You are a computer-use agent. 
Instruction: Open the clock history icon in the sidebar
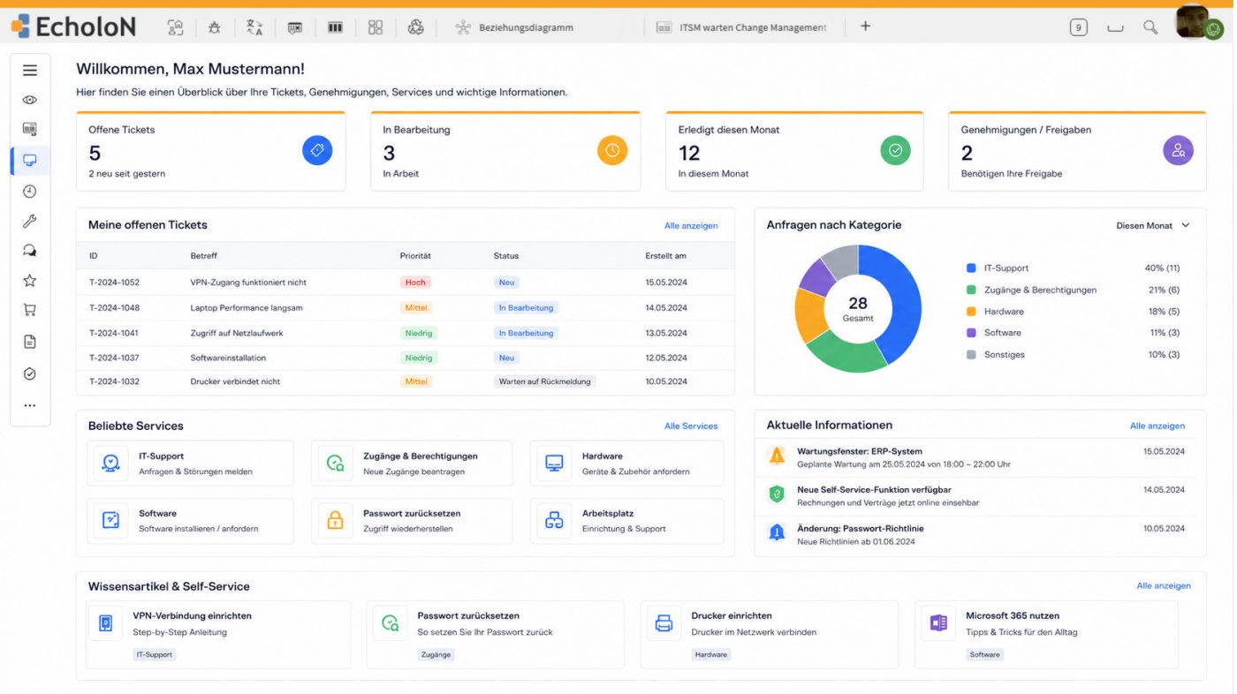(30, 192)
